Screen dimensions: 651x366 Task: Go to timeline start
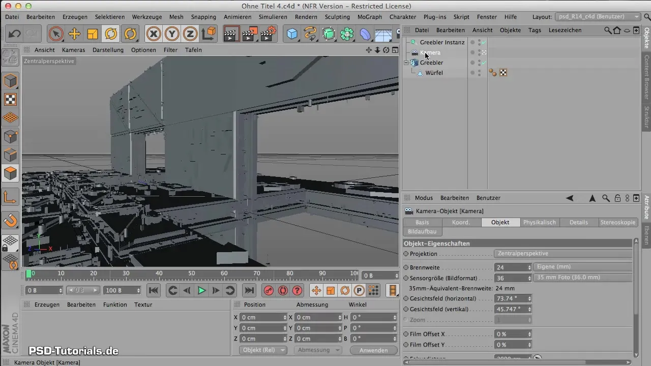(x=154, y=290)
